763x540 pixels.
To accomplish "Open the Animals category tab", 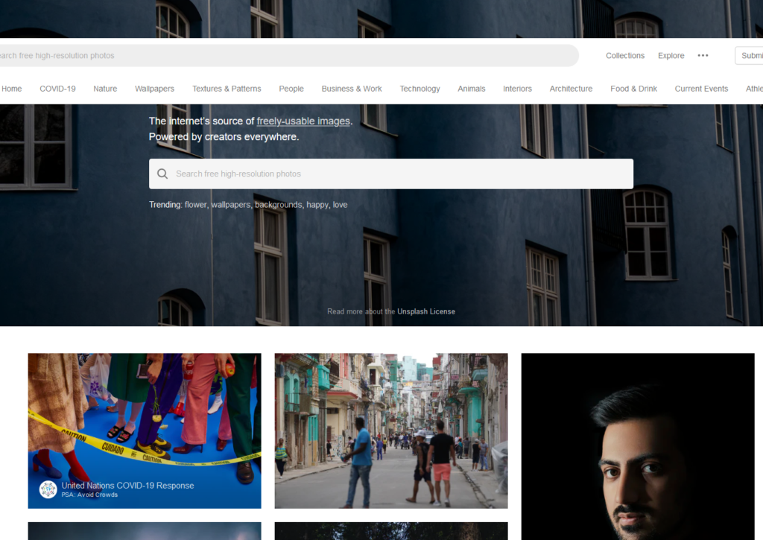I will tap(471, 89).
